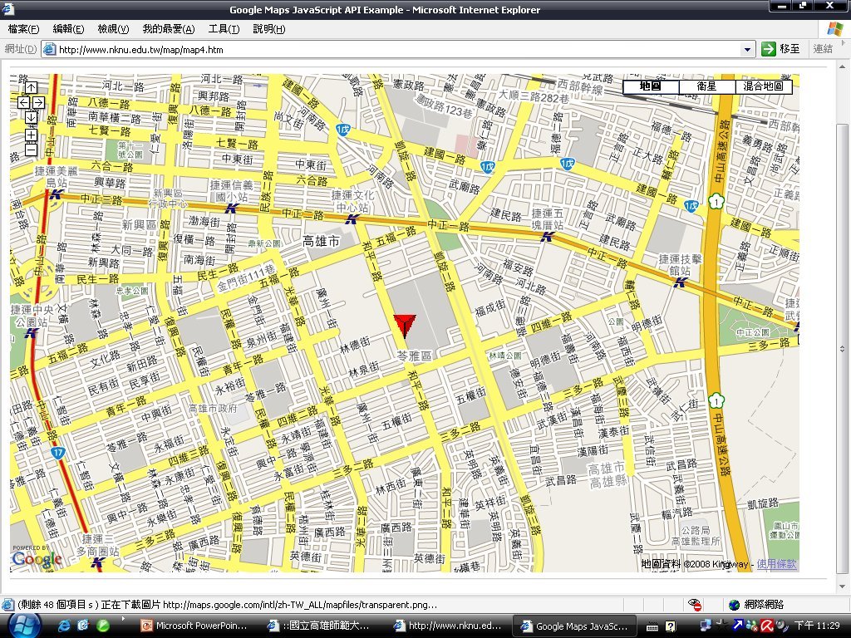Click the page icon beside the address URL

point(49,49)
